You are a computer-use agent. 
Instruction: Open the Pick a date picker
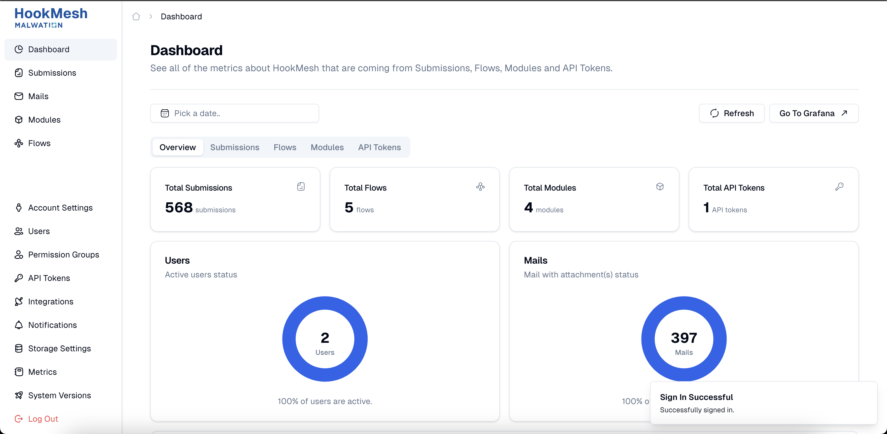tap(234, 113)
